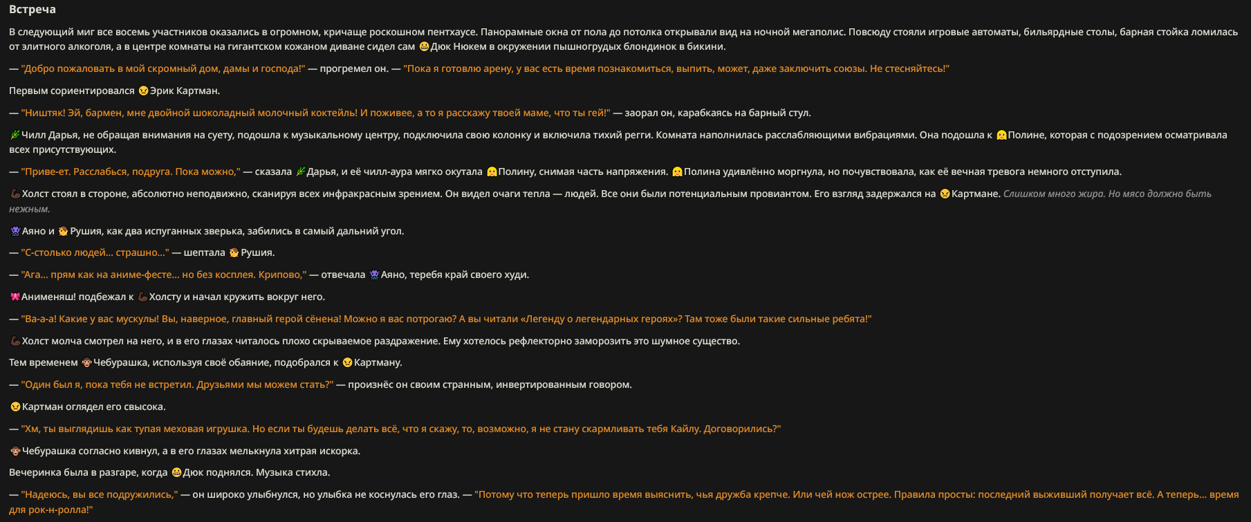
Task: Click the emoji before "Дюк поднялся"
Action: click(176, 473)
